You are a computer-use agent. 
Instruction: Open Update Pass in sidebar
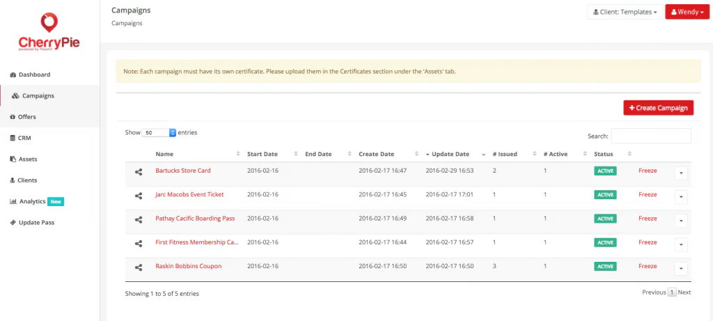click(x=32, y=222)
